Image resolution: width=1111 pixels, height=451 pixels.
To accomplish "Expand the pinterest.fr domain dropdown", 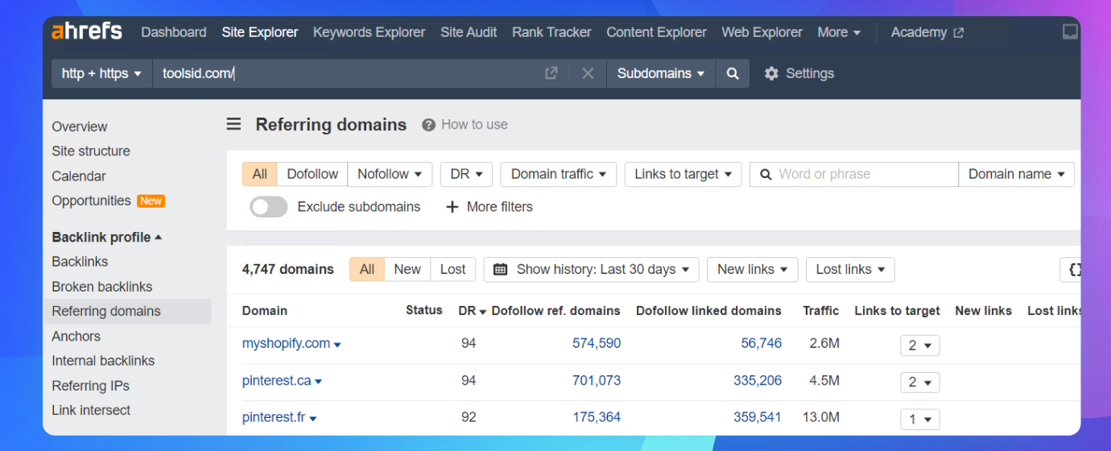I will (x=312, y=419).
